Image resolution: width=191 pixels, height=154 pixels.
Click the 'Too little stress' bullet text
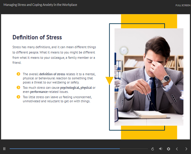click(x=57, y=99)
